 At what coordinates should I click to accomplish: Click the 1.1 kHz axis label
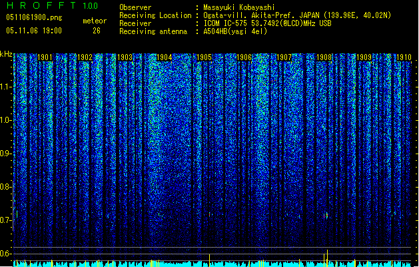[5, 87]
